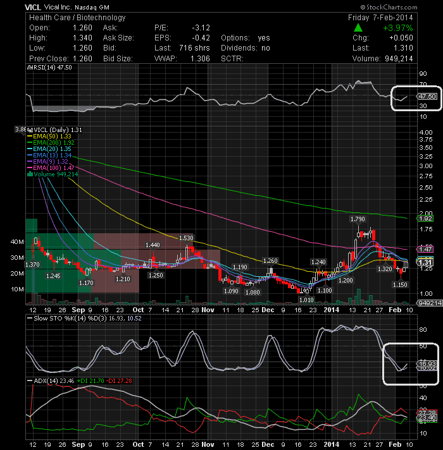443x450 pixels.
Task: Click the 1.370 price label
Action: pos(32,264)
